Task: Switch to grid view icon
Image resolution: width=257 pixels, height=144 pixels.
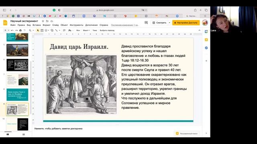Action: click(x=24, y=134)
